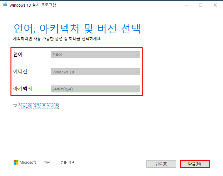Click the 에디션 label
This screenshot has height=176, width=223.
coord(20,72)
